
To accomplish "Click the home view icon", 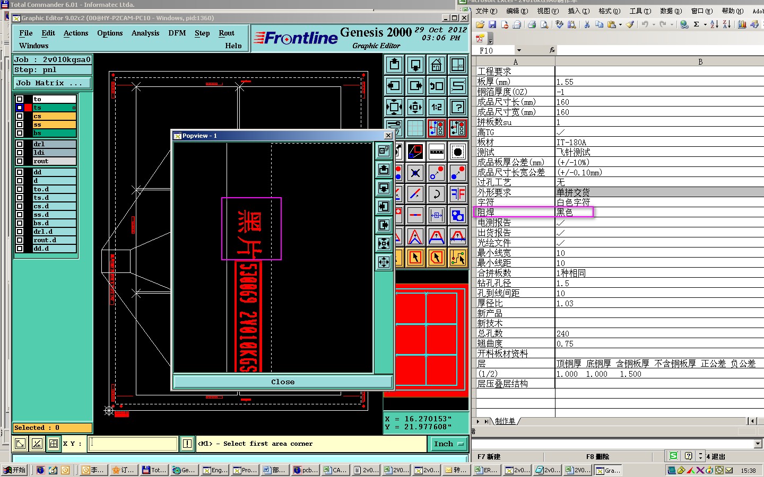I will coord(437,65).
